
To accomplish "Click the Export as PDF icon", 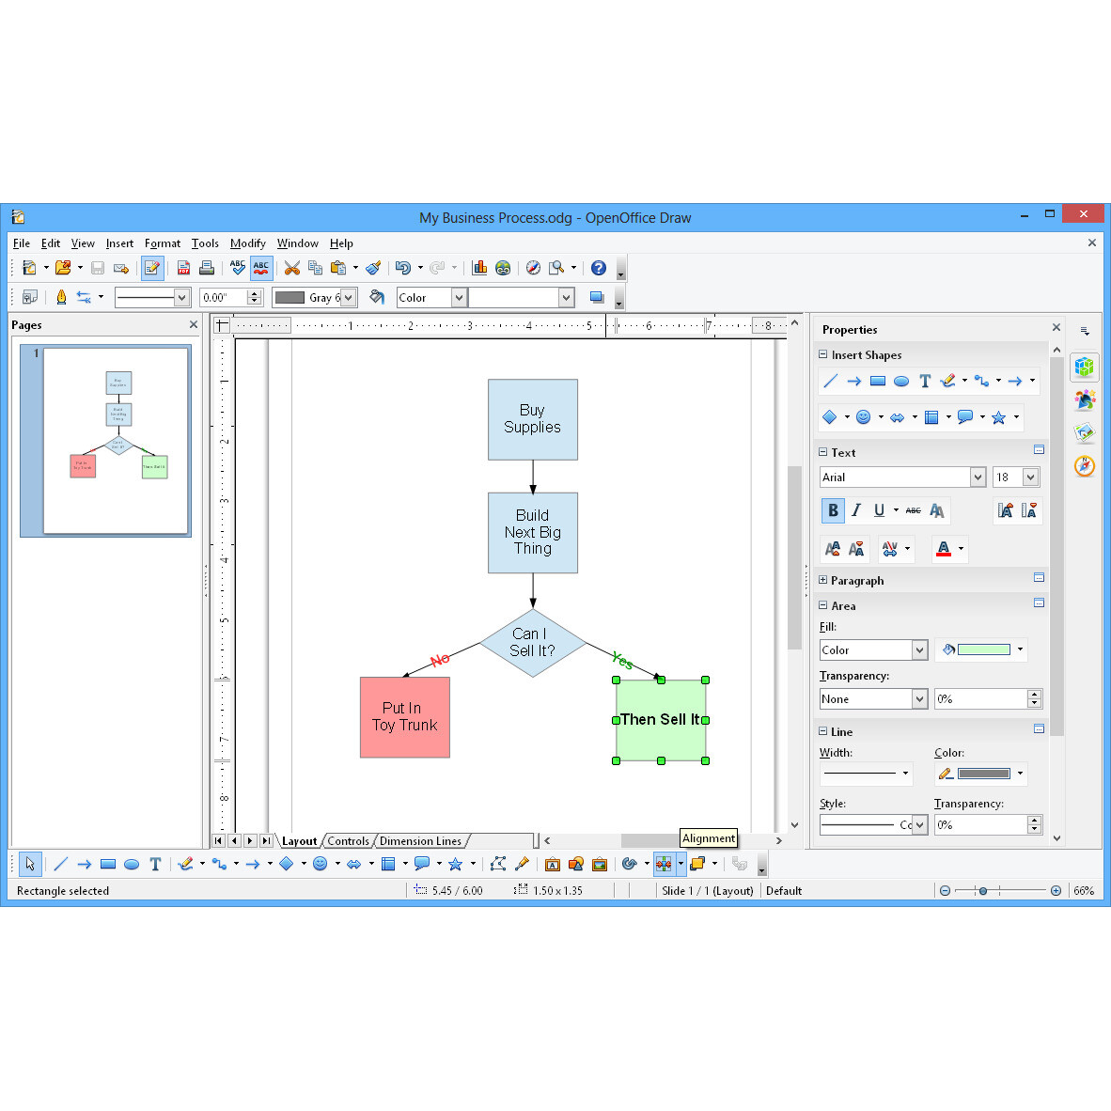I will point(183,268).
